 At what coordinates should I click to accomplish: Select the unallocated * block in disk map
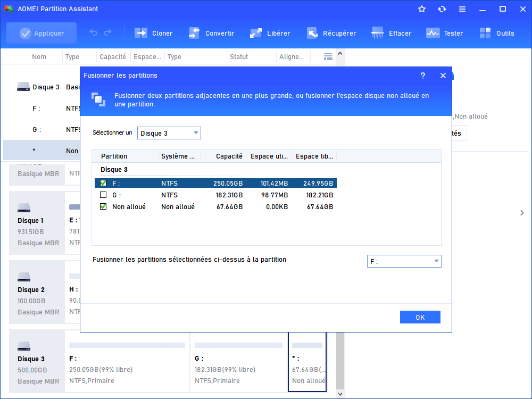click(x=307, y=362)
